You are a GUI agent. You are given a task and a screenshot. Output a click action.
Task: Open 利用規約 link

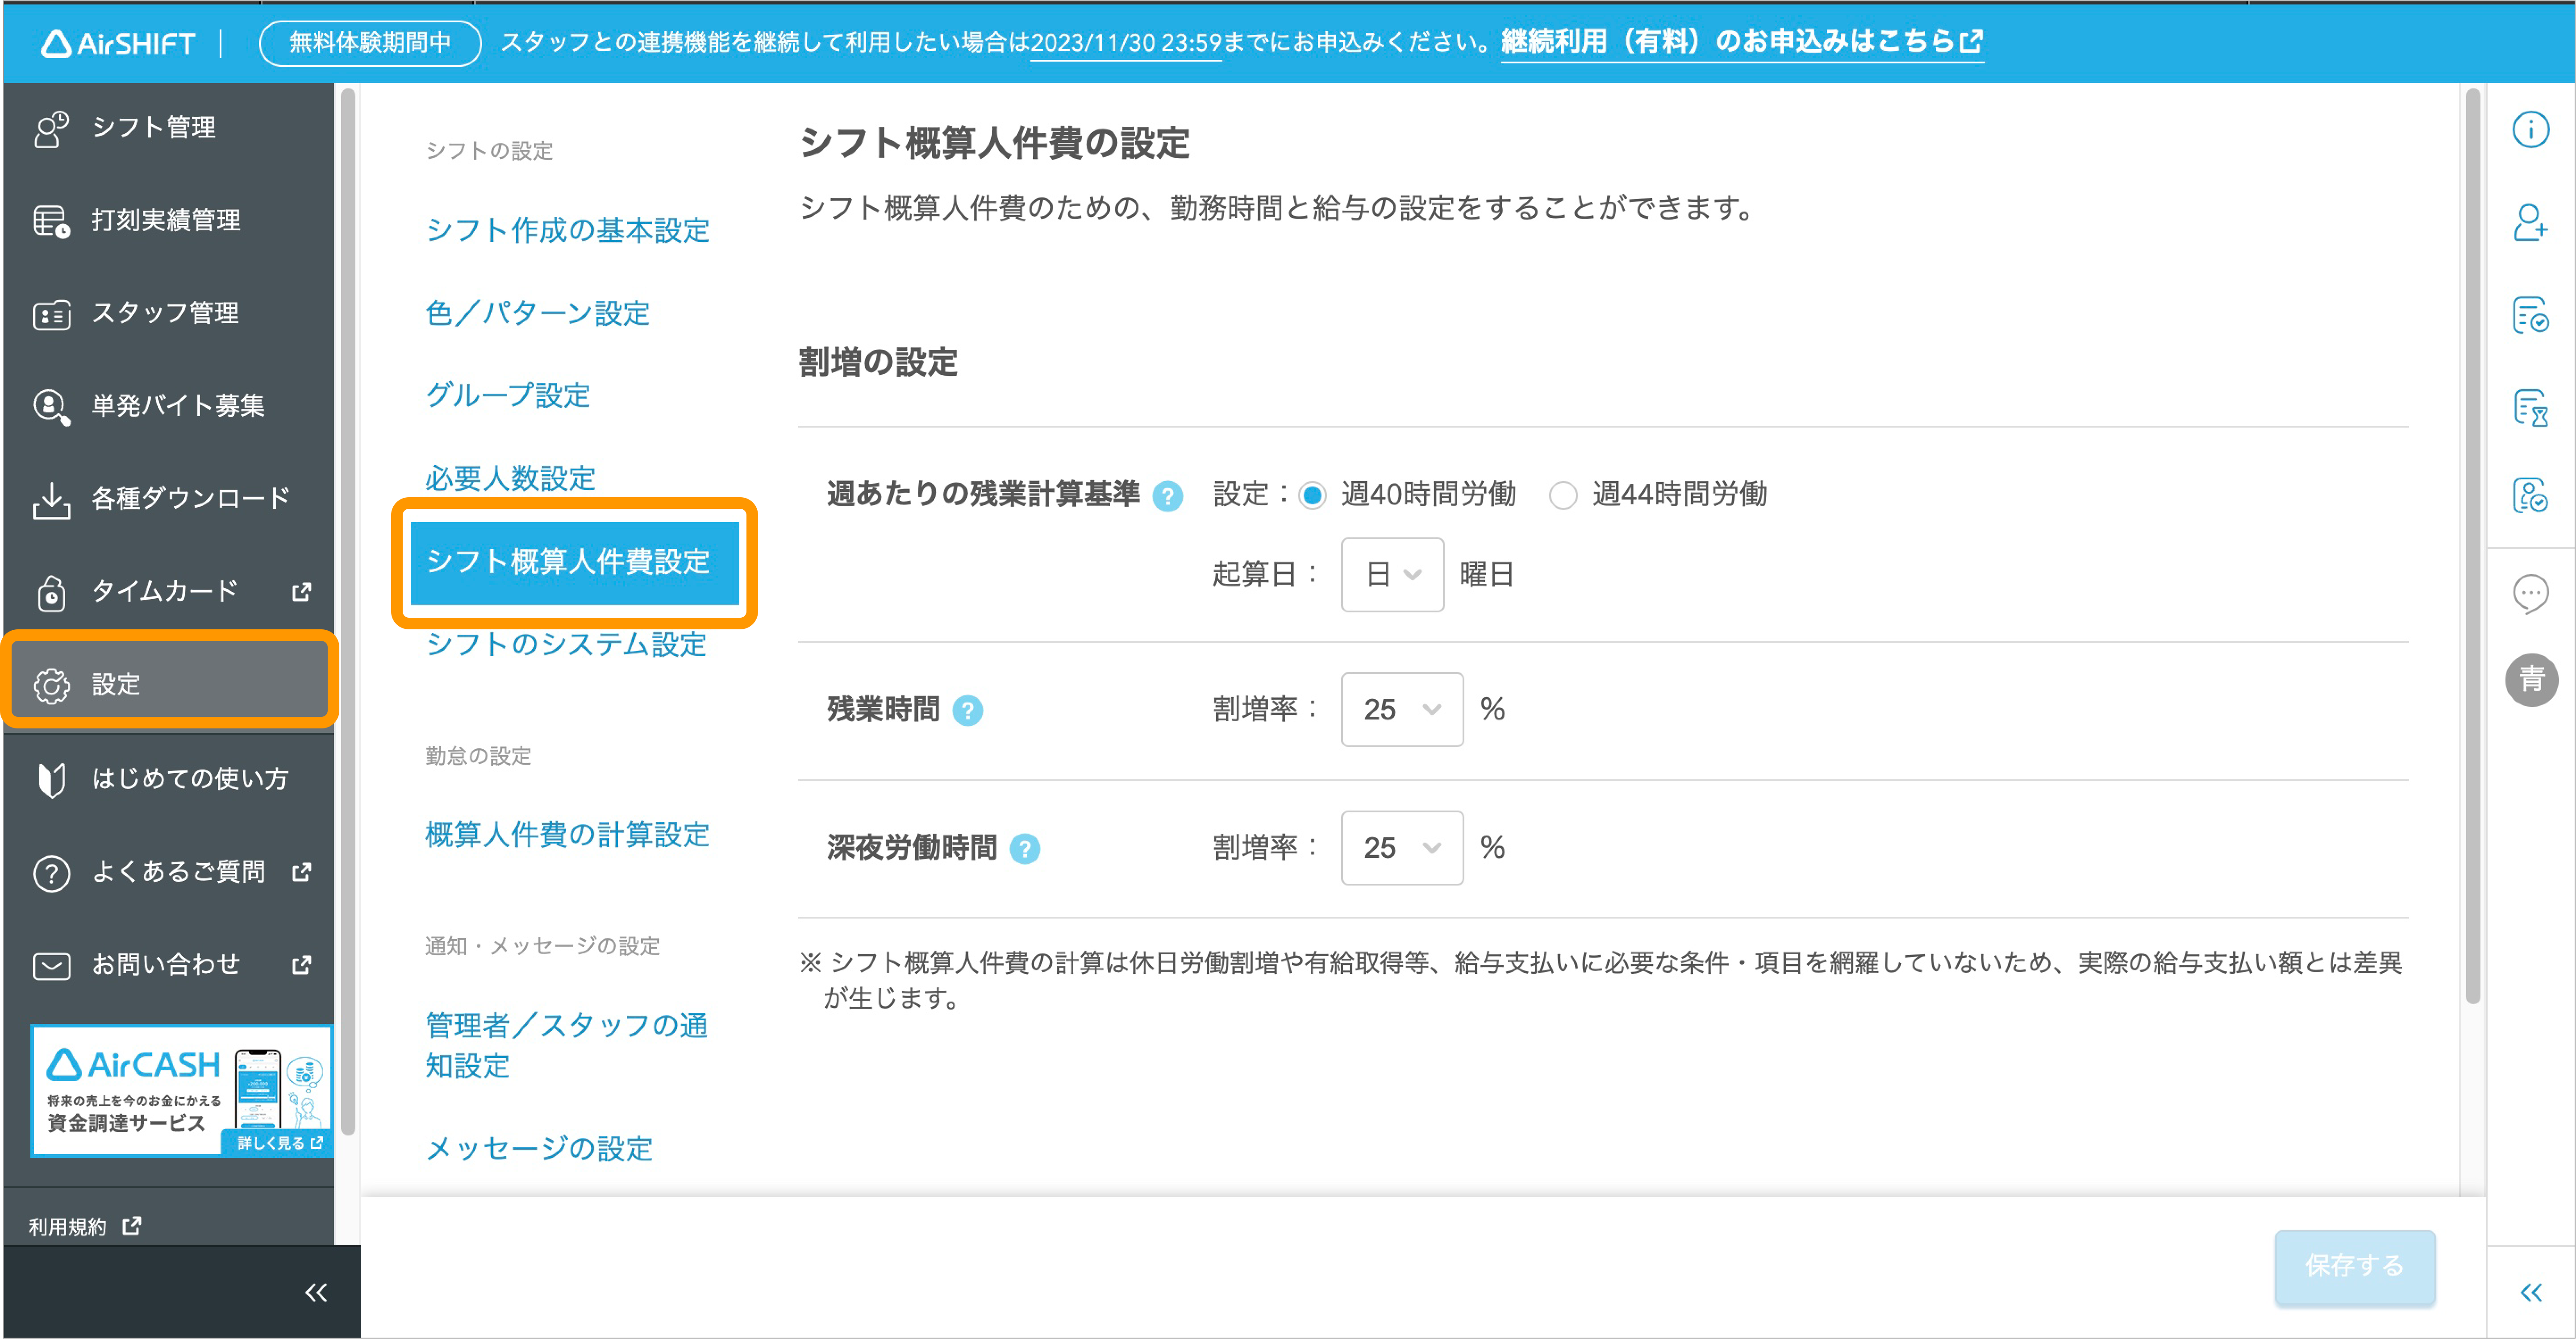click(x=85, y=1226)
